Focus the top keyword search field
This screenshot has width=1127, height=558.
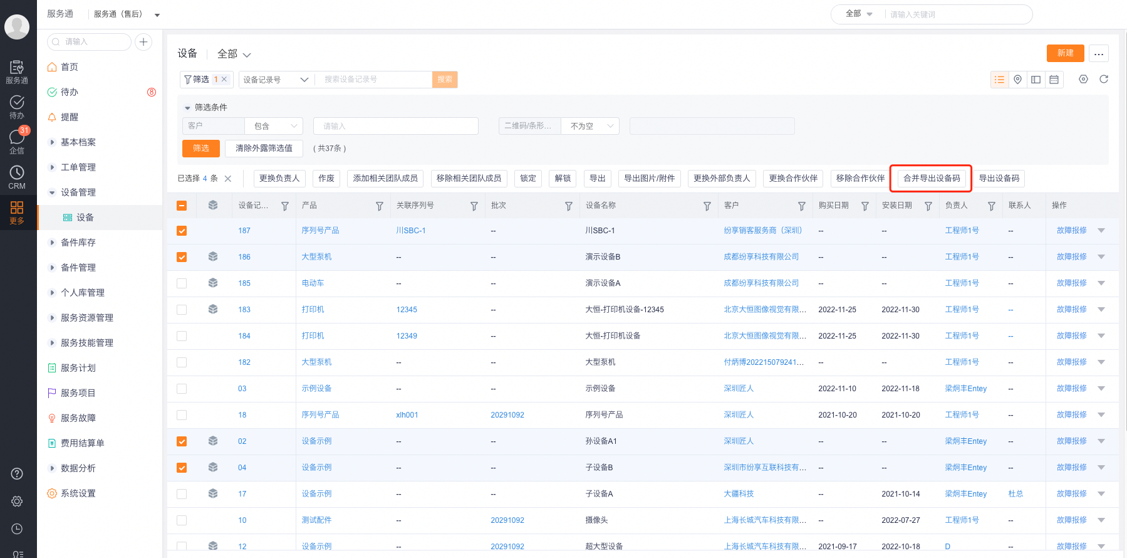(958, 14)
